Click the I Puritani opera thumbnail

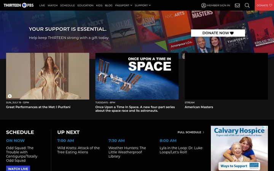coord(48,76)
